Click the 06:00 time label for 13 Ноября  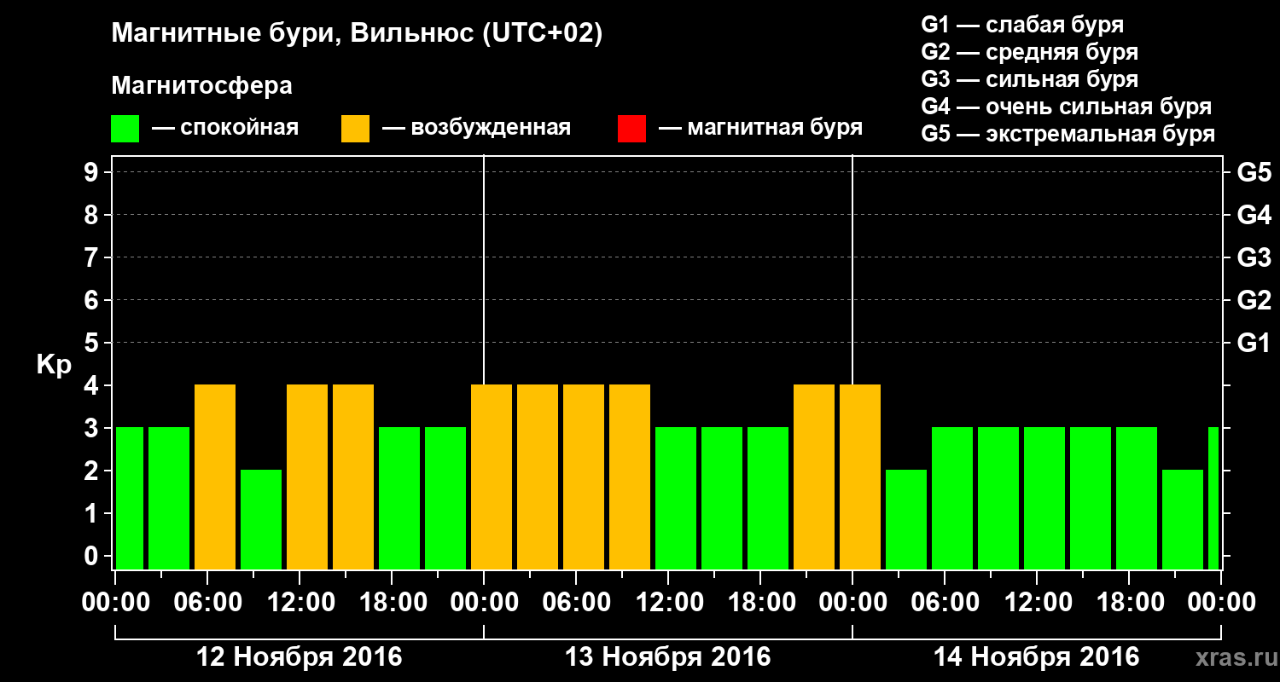point(576,603)
